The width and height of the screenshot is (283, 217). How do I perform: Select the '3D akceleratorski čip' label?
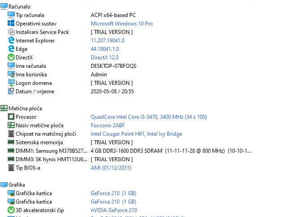click(x=40, y=210)
